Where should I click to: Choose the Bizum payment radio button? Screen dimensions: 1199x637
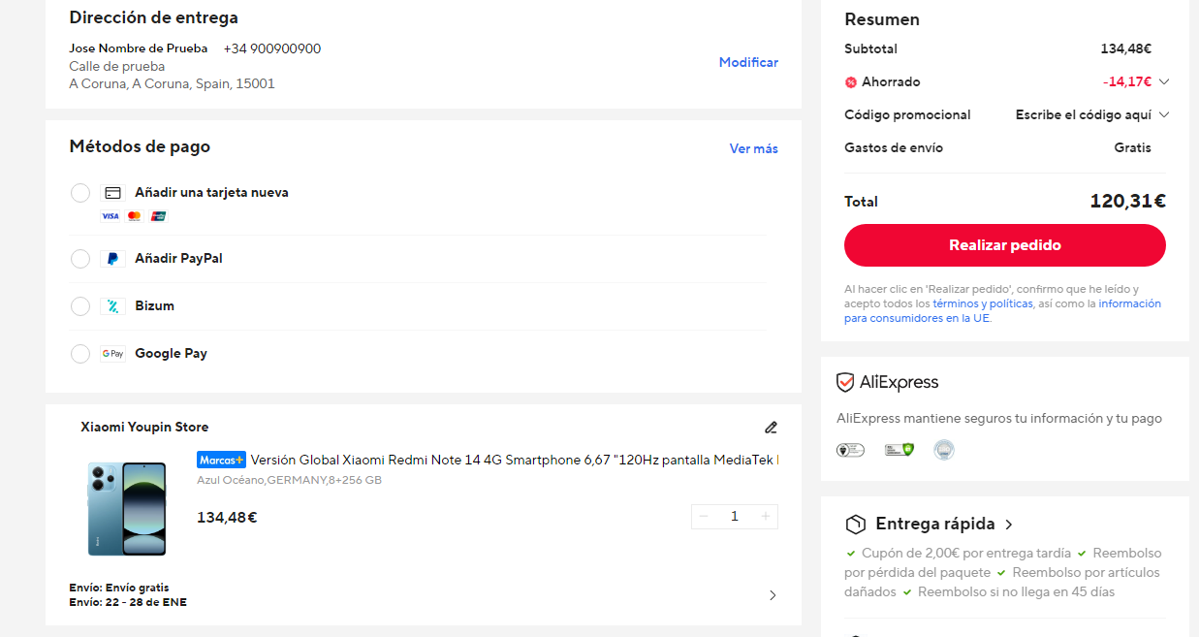[80, 306]
